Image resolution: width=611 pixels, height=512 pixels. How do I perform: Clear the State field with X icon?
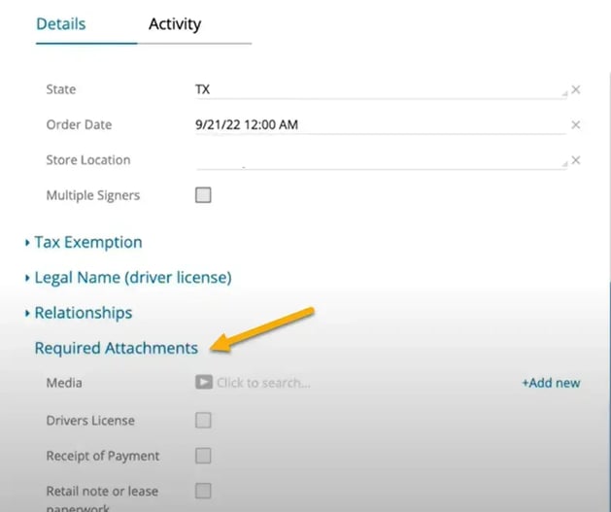pyautogui.click(x=576, y=89)
